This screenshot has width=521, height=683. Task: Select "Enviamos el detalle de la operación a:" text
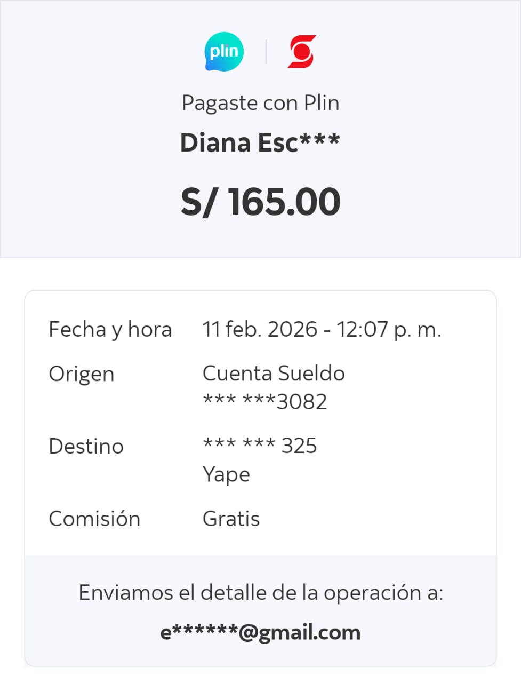click(x=260, y=593)
